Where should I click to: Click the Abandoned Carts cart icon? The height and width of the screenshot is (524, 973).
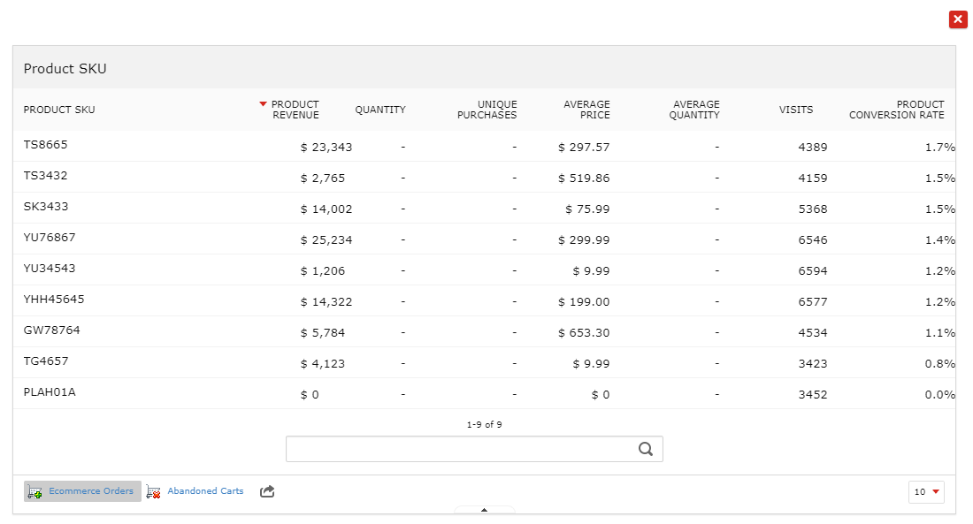pos(153,492)
